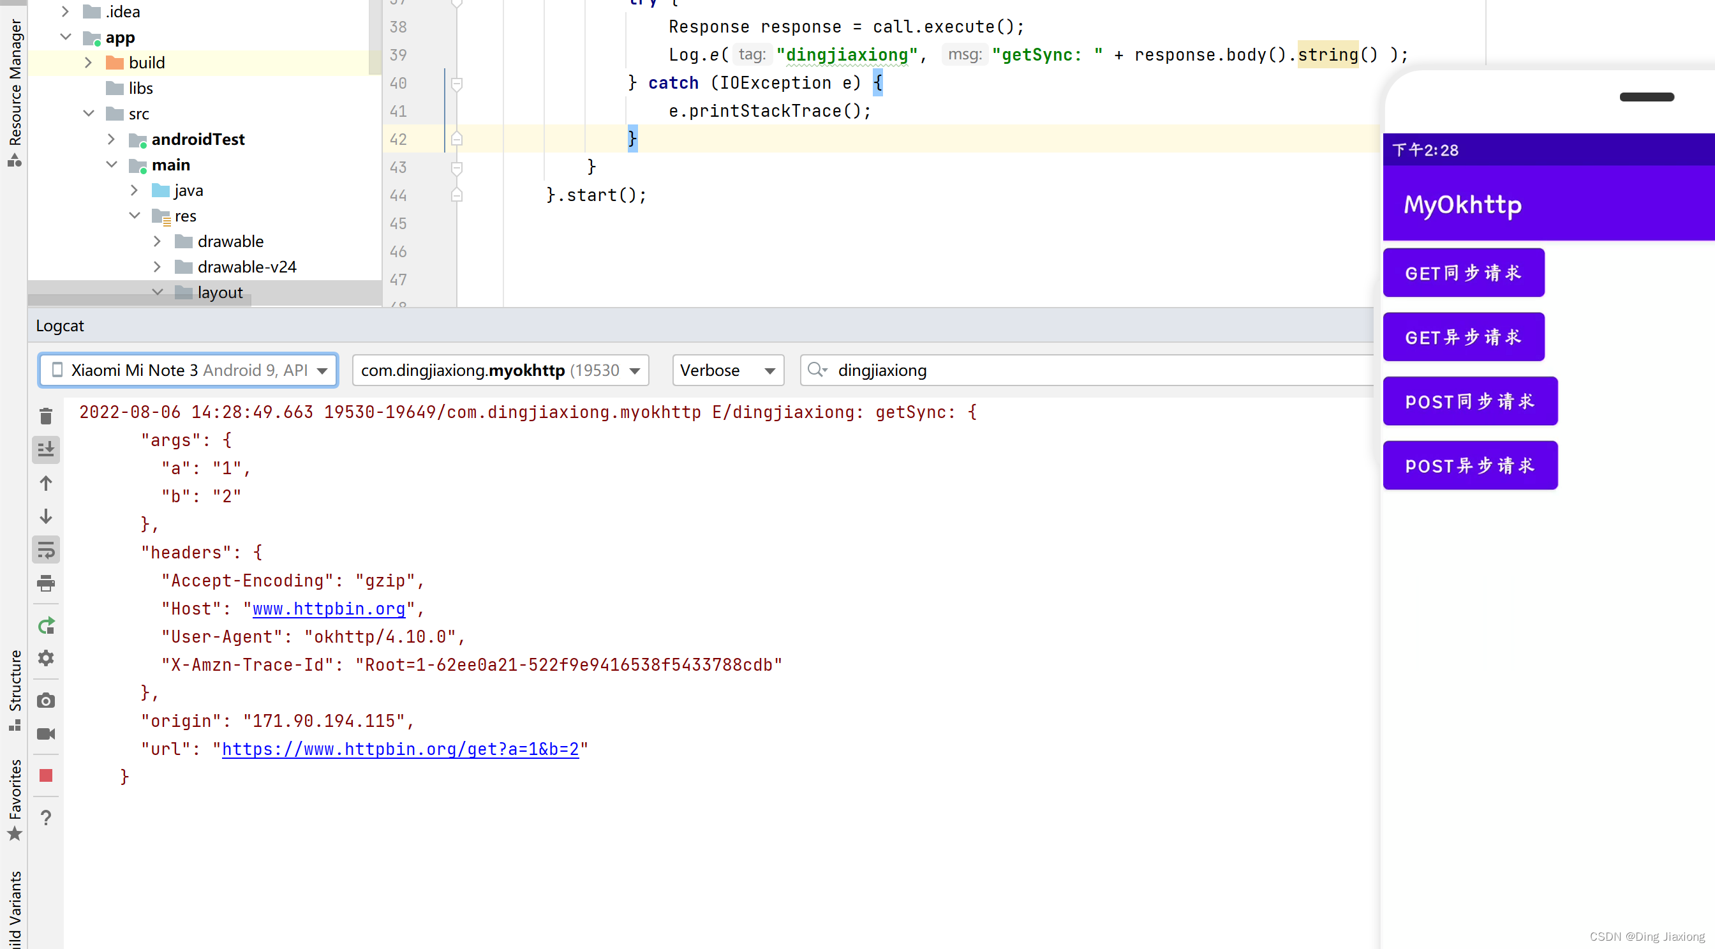
Task: Tap the POST同步请求 button on phone
Action: tap(1470, 401)
